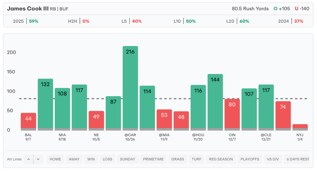Toggle the HOME games filter

tap(55, 159)
